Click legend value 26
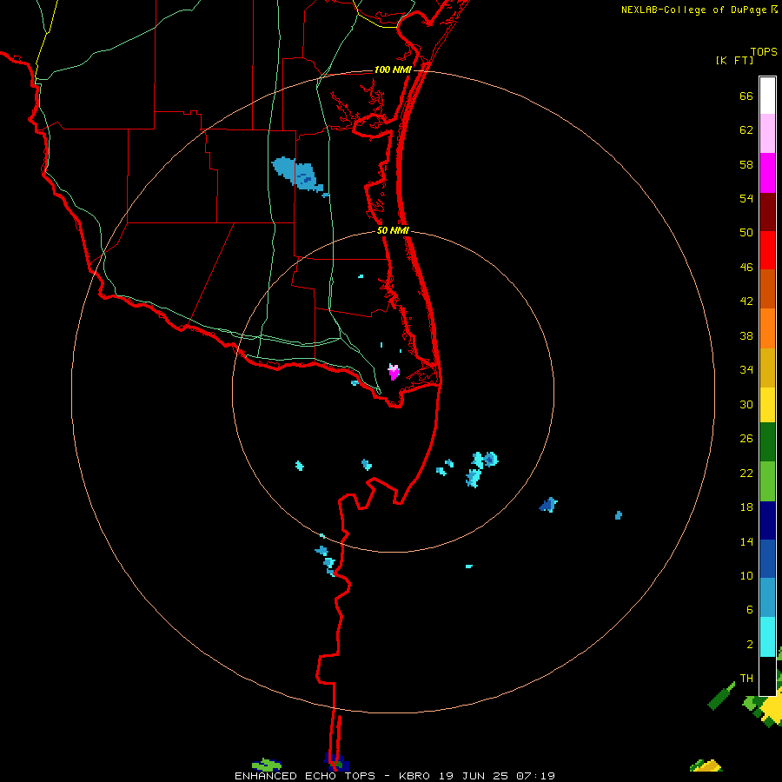782x782 pixels. (x=746, y=439)
